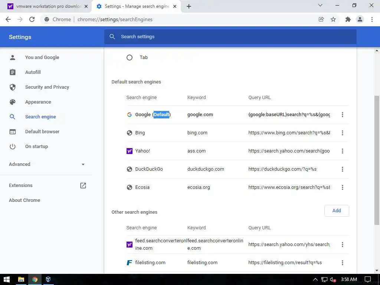The width and height of the screenshot is (380, 285).
Task: Open a new tab with plus button
Action: pyautogui.click(x=189, y=6)
